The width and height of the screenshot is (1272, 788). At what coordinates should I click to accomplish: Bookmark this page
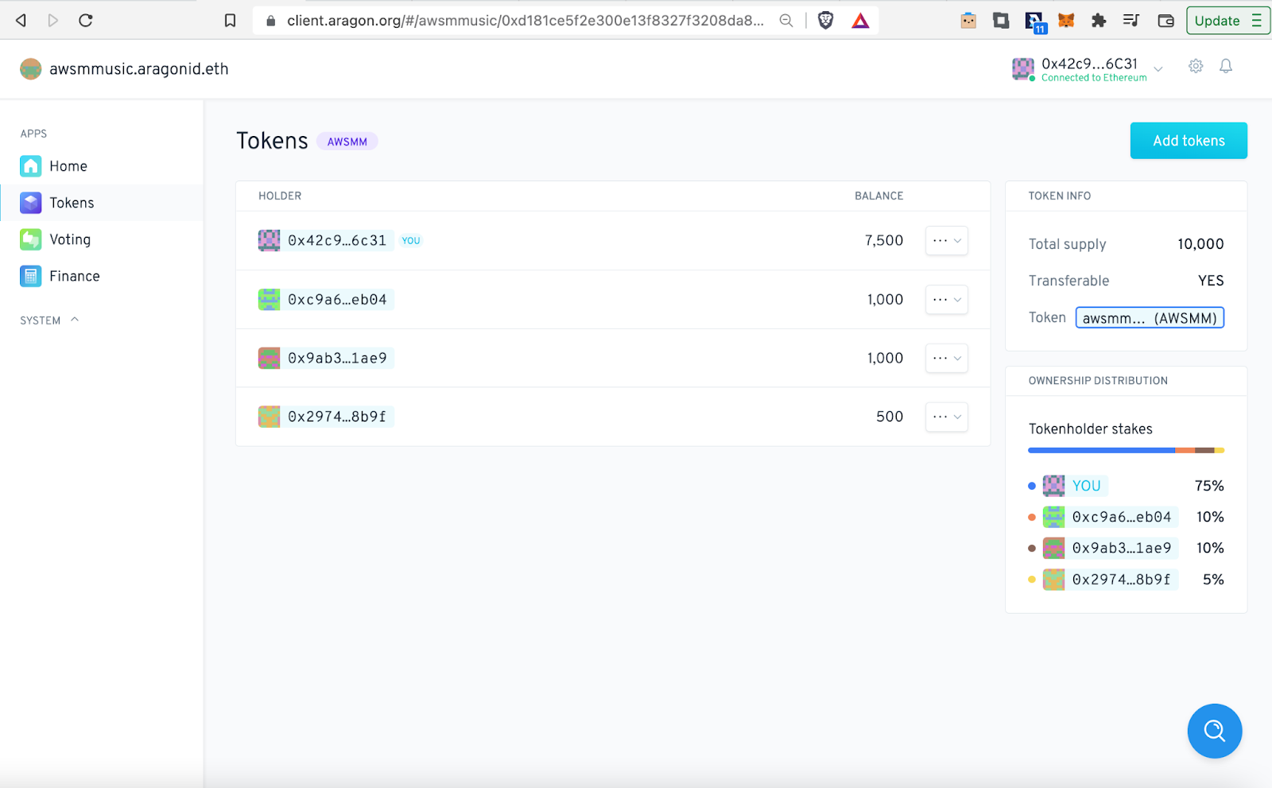point(230,21)
